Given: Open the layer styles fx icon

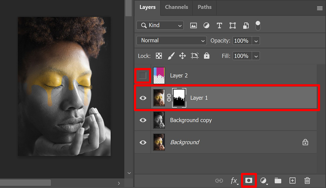Looking at the screenshot, I should click(x=234, y=180).
